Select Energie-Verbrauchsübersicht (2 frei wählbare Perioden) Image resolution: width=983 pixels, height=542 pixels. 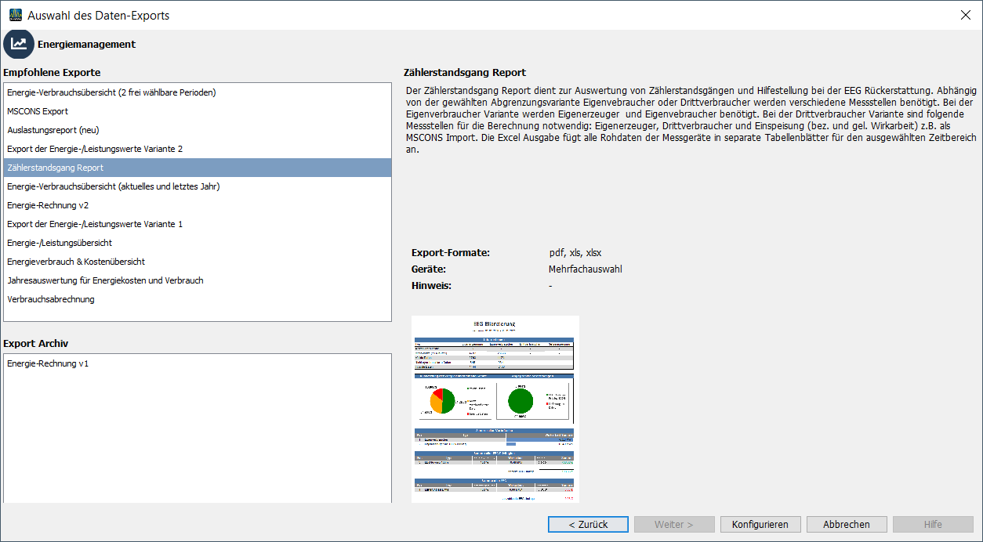(111, 92)
